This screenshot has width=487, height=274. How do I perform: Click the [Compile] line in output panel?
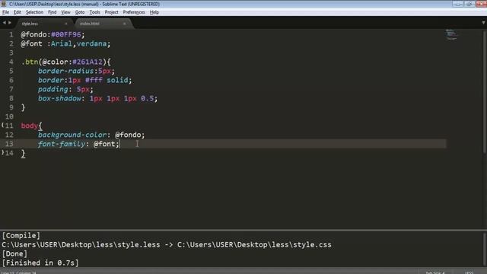click(x=21, y=235)
